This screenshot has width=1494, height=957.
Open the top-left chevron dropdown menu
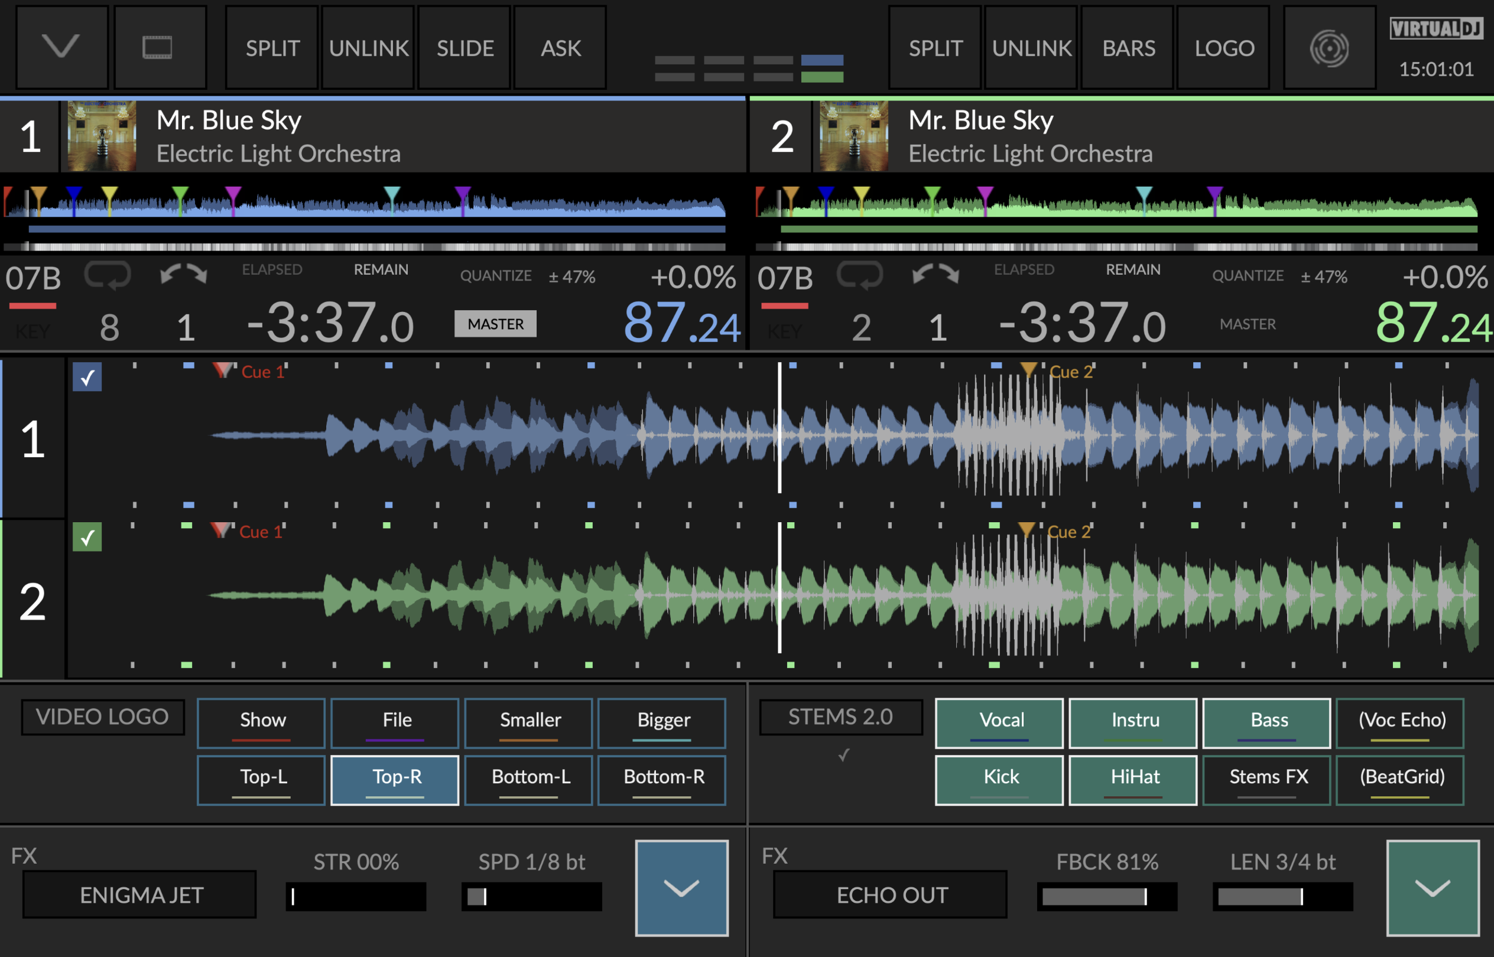coord(61,47)
